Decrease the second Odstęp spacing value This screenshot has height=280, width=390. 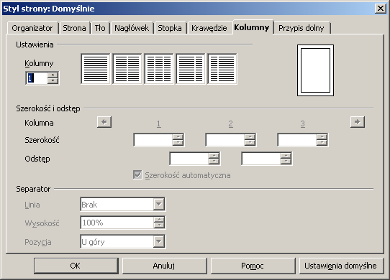[286, 162]
